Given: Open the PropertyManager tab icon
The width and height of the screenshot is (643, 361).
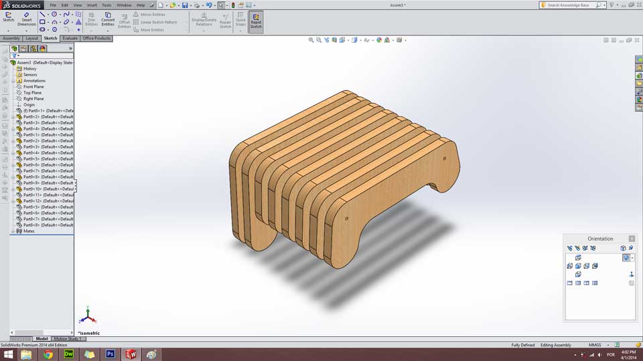Looking at the screenshot, I should [x=24, y=49].
